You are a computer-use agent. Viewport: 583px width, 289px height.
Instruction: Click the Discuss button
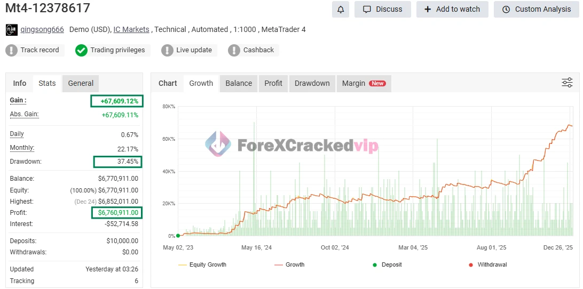click(382, 9)
